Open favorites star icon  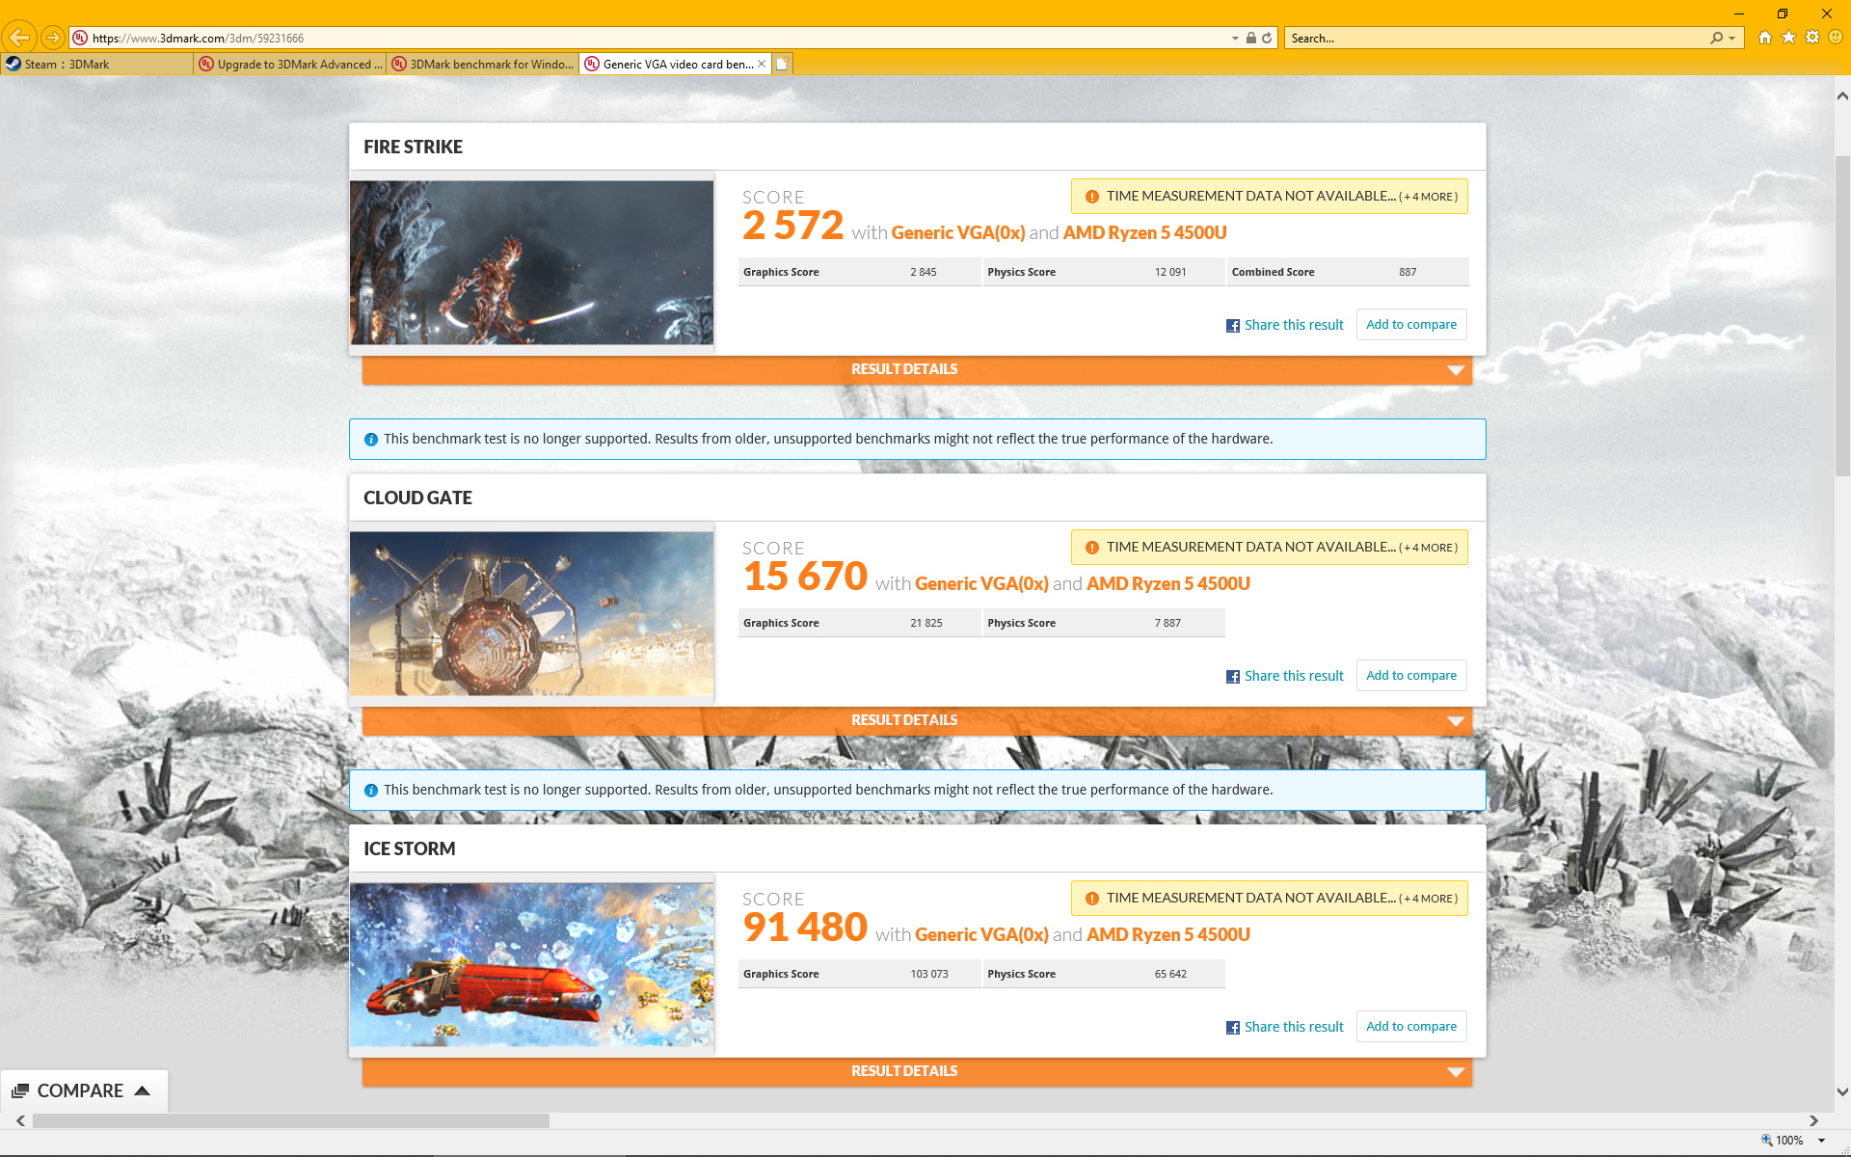point(1788,38)
